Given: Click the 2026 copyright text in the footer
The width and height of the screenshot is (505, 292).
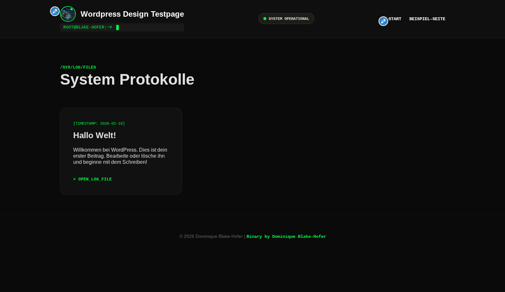Looking at the screenshot, I should [x=211, y=237].
